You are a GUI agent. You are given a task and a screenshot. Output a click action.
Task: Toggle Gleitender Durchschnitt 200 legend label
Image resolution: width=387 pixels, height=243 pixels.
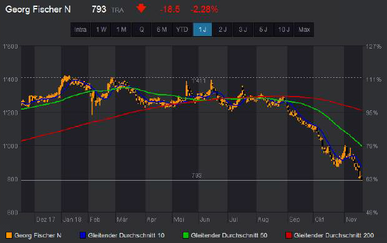[333, 236]
